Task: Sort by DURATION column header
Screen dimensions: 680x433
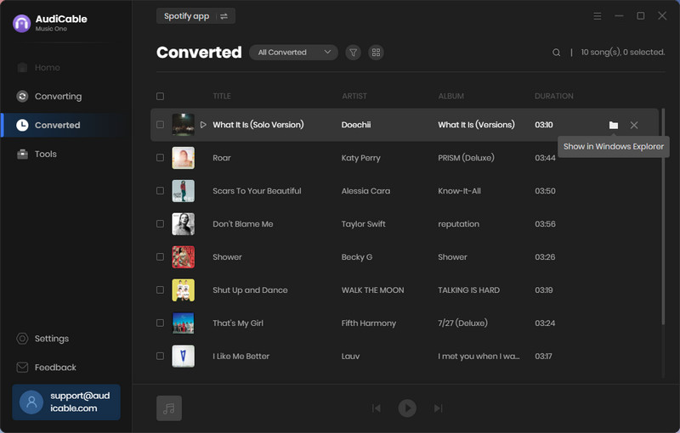Action: 554,96
